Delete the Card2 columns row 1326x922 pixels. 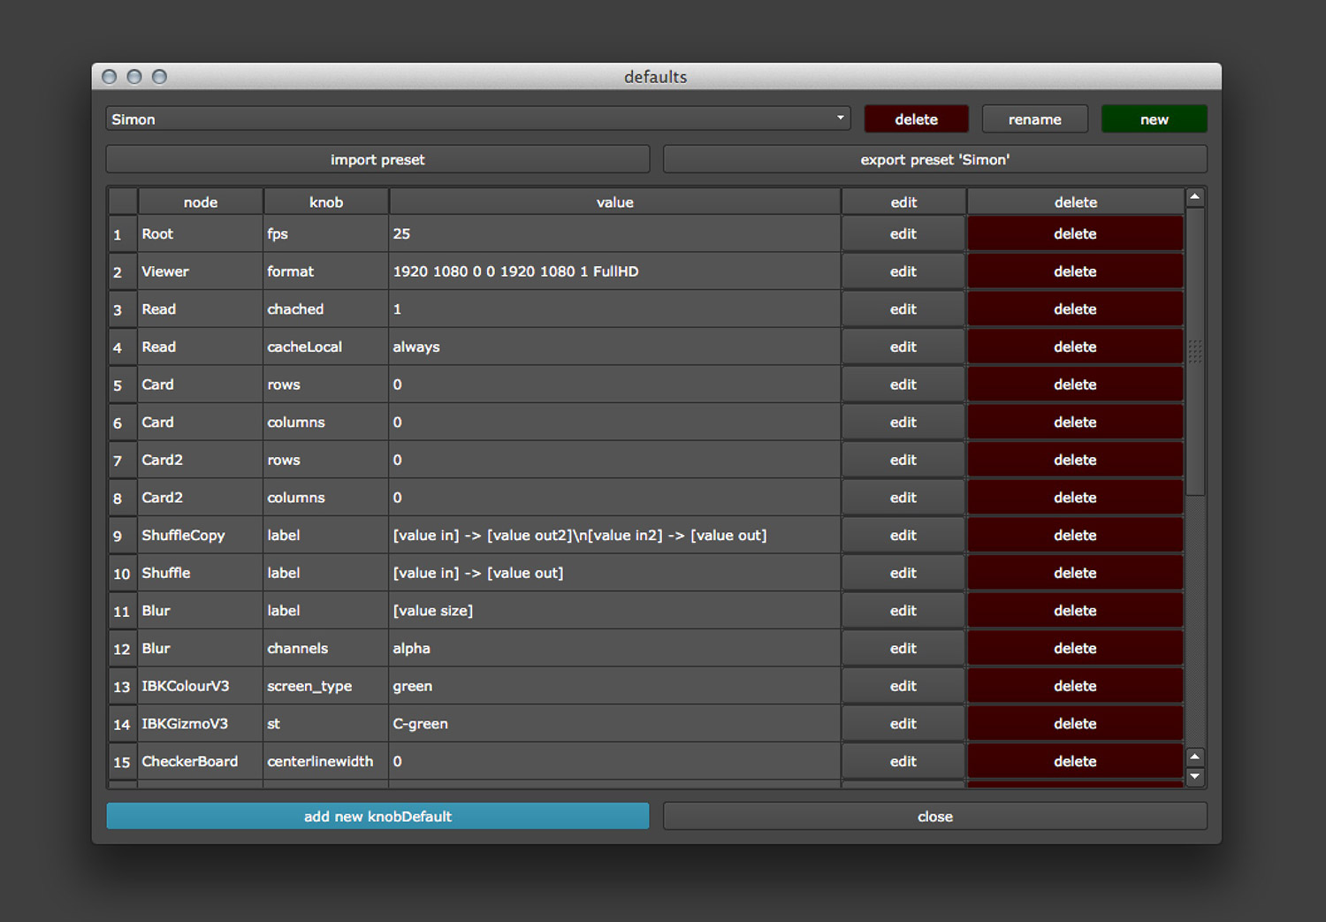tap(1075, 498)
